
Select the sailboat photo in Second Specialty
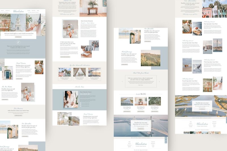(207, 47)
